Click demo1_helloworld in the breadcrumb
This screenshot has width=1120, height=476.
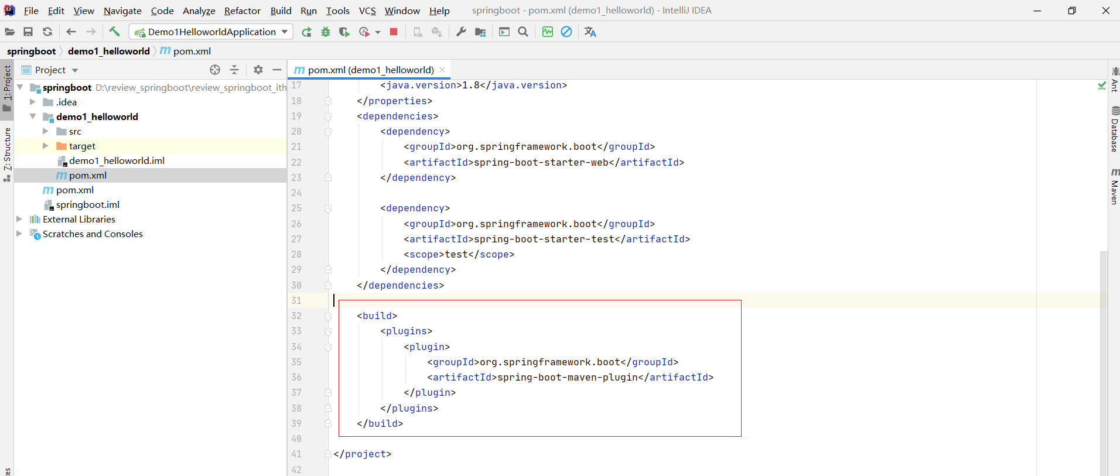(x=108, y=51)
